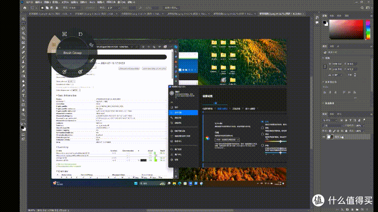Click the Home icon in options bar

pos(25,8)
